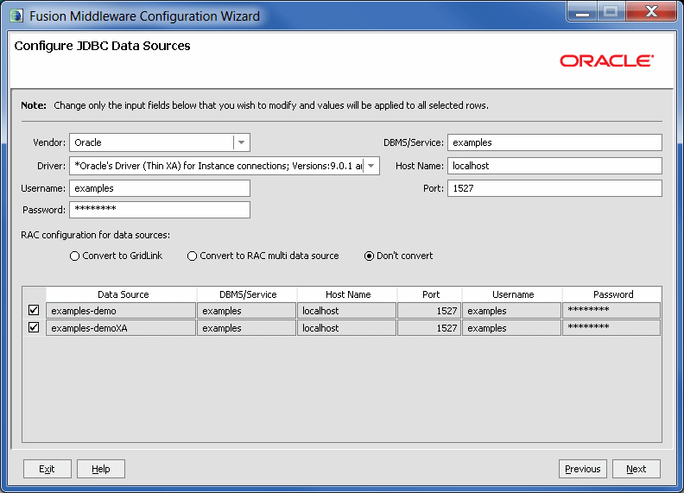This screenshot has width=684, height=493.
Task: Open Help for this wizard page
Action: [x=101, y=469]
